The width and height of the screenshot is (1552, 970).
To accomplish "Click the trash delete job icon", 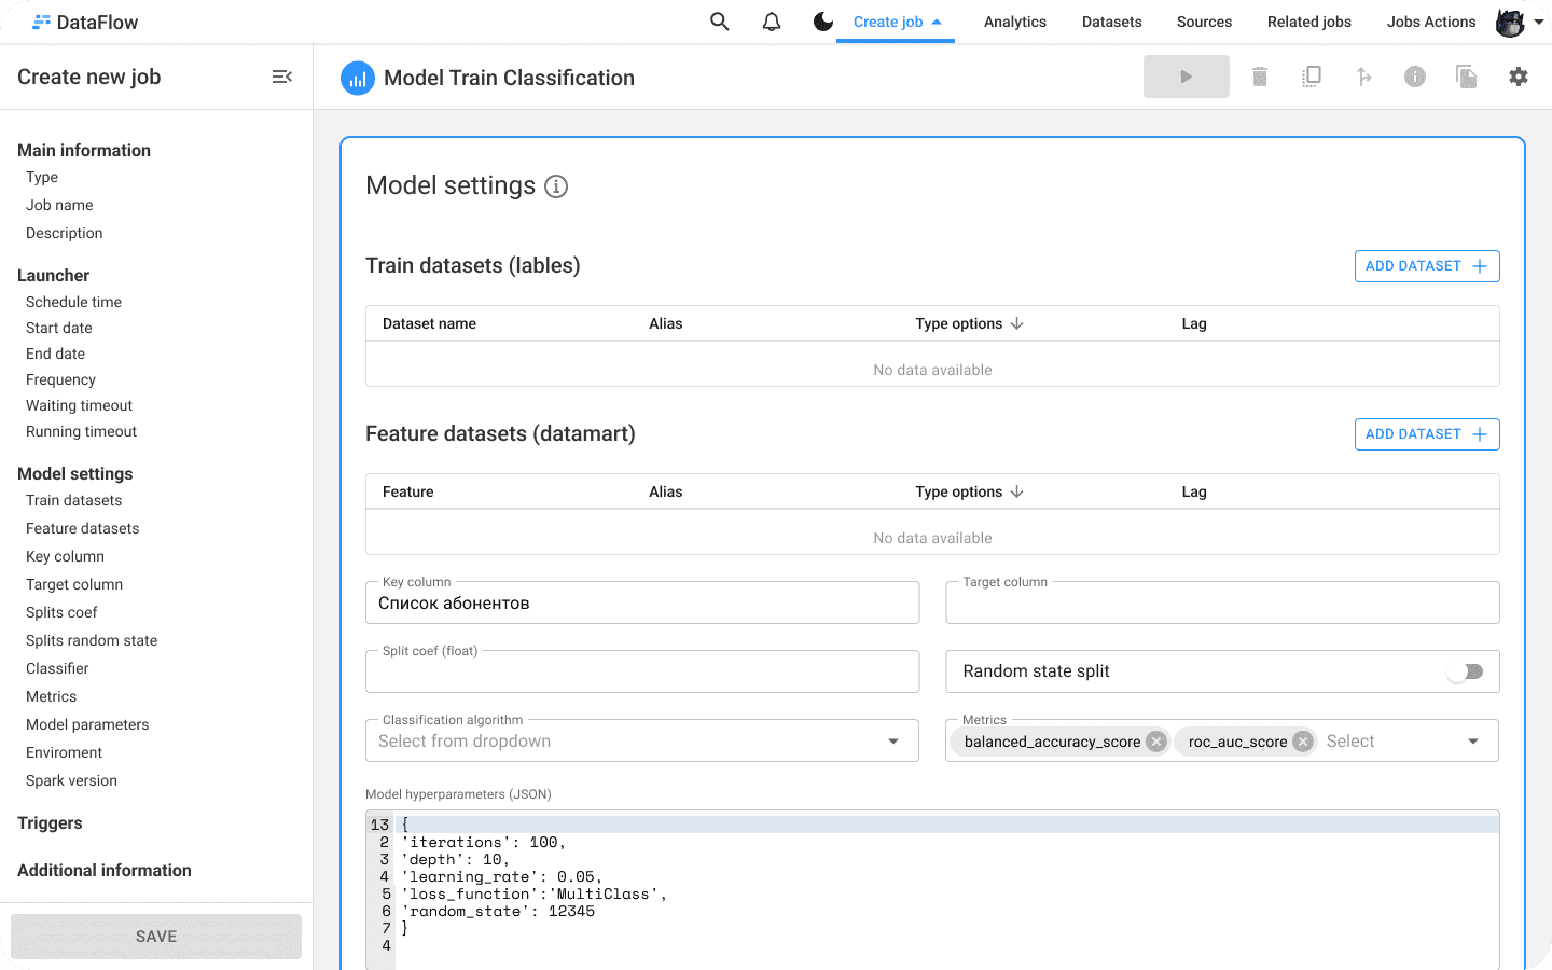I will coord(1259,77).
